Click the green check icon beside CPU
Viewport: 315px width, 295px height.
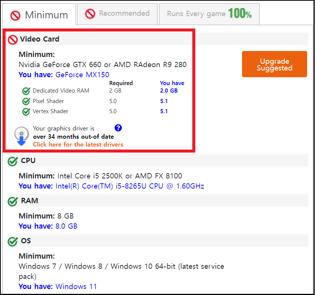(13, 161)
